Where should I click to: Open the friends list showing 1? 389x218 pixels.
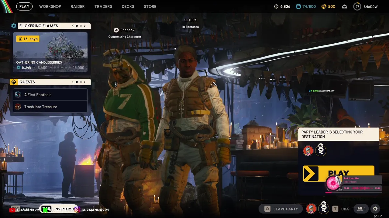coord(361,209)
